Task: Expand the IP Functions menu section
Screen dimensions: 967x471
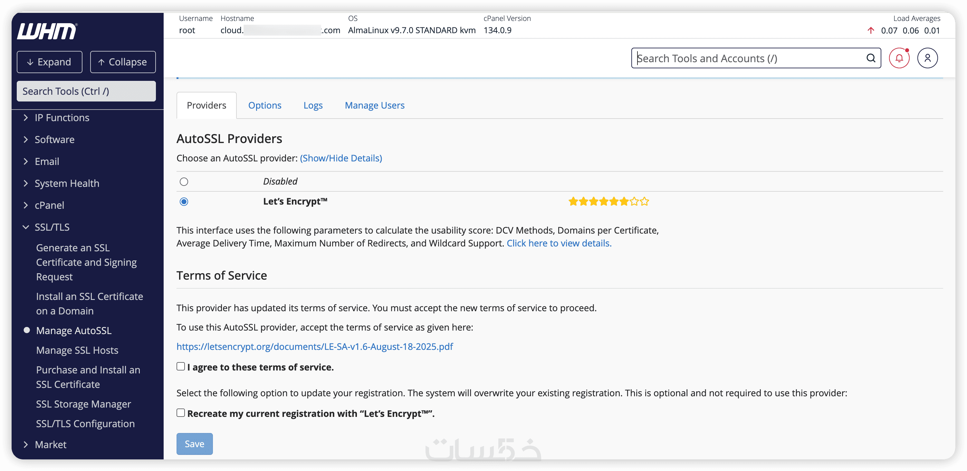Action: (x=62, y=118)
